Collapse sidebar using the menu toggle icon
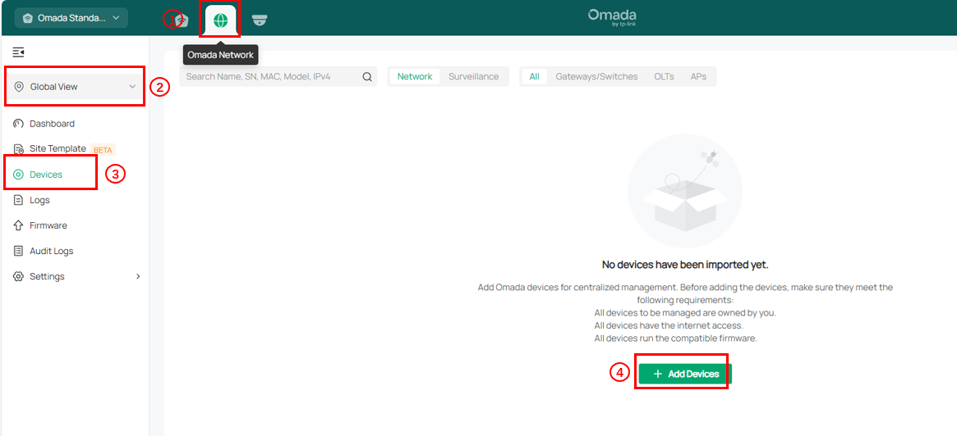This screenshot has height=436, width=957. [18, 52]
